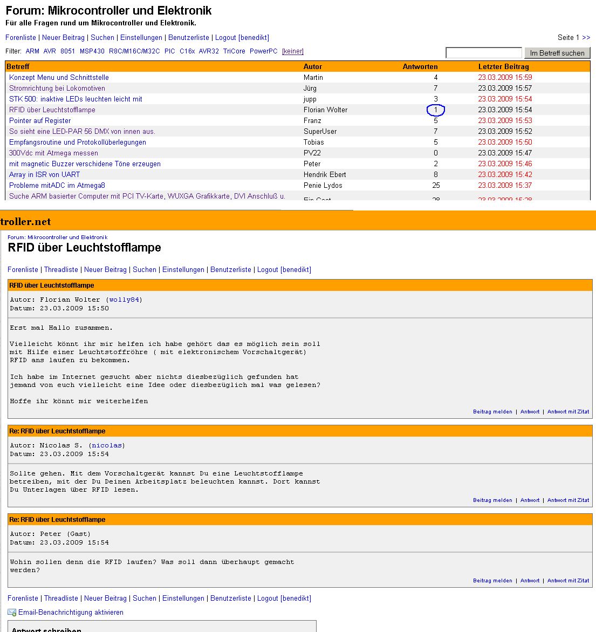Click Email-Benachrichtigung aktivieren link

point(71,612)
